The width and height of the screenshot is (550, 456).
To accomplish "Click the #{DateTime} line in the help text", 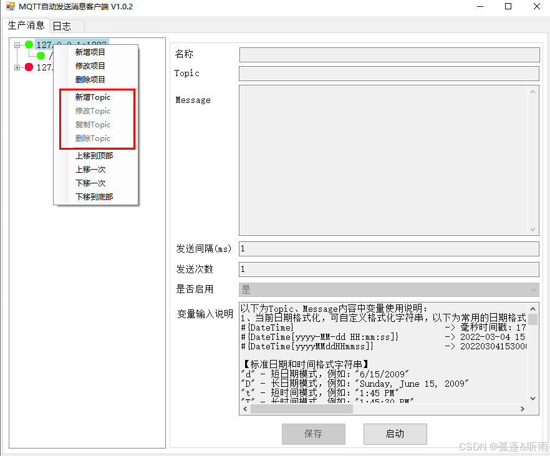I will point(268,328).
